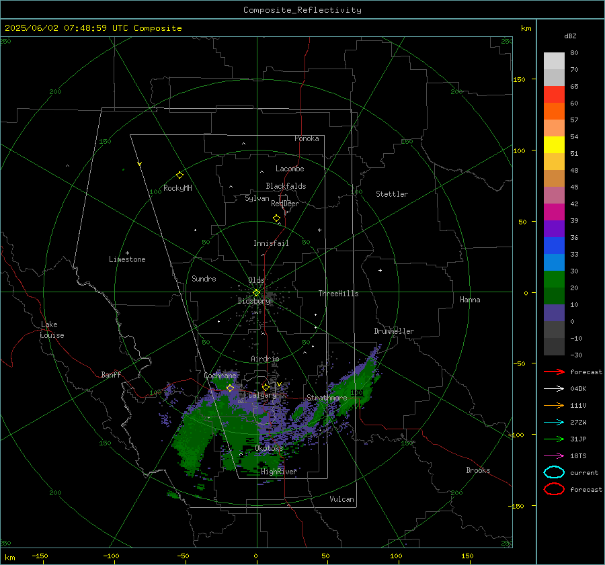605x565 pixels.
Task: Click the Limestone label on map
Action: click(x=127, y=259)
